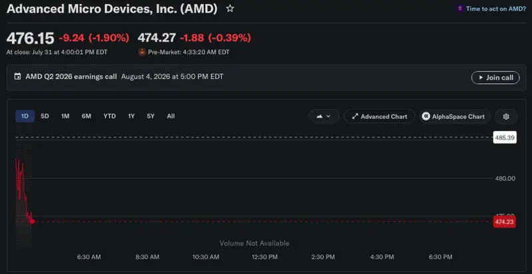532x274 pixels.
Task: Click the At close July 31 timestamp
Action: (57, 52)
